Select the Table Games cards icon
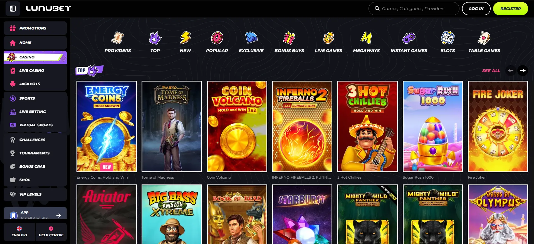Viewport: 534px width, 244px height. pos(484,38)
